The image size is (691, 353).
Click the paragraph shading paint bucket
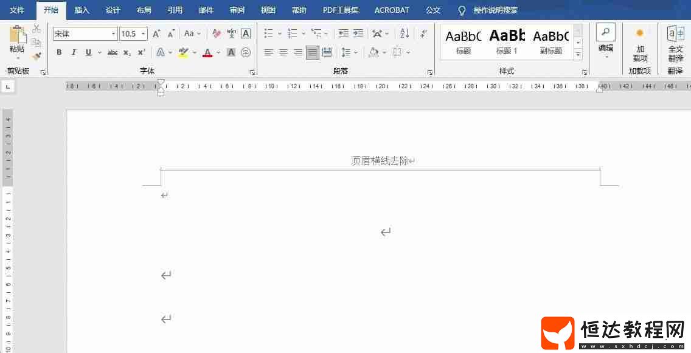[x=373, y=52]
